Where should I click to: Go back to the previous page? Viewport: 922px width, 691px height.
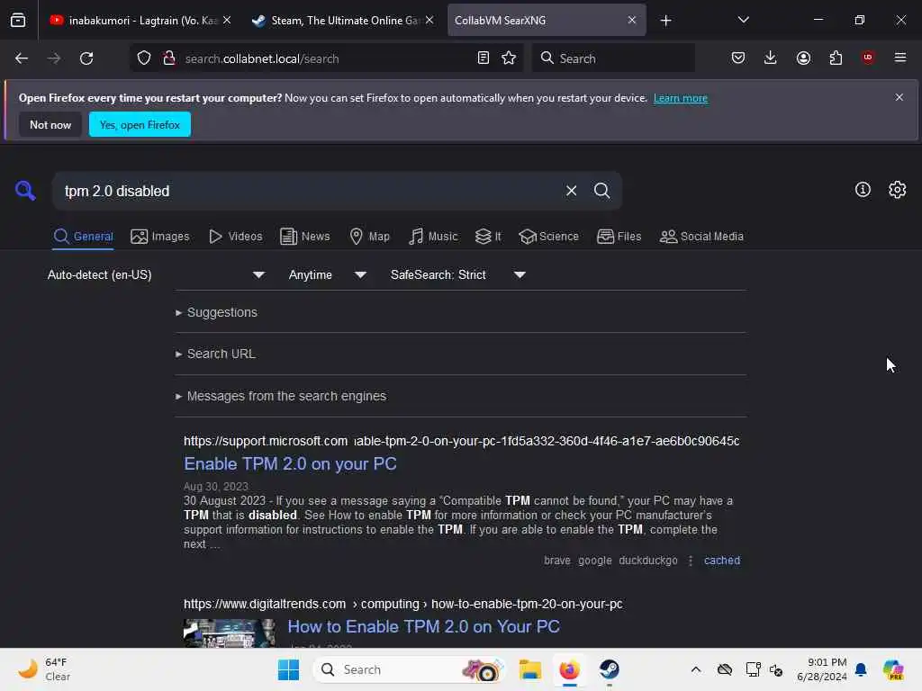[22, 58]
